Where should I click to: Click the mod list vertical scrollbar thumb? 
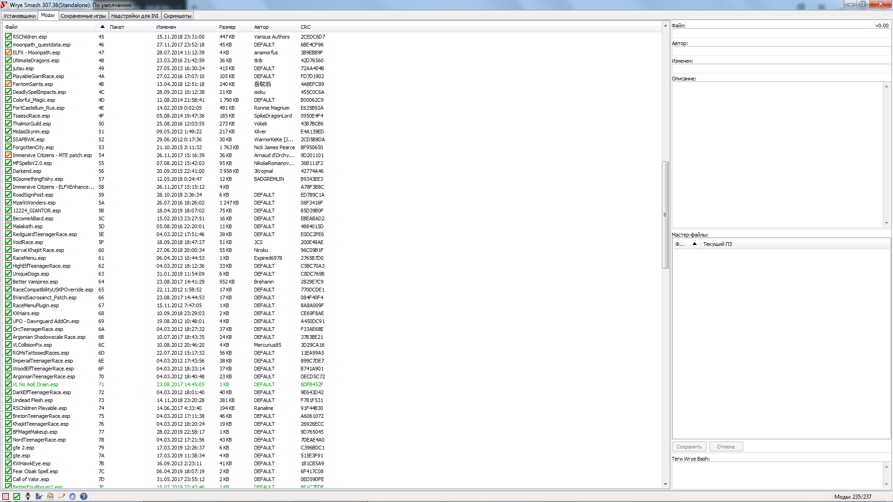(665, 214)
